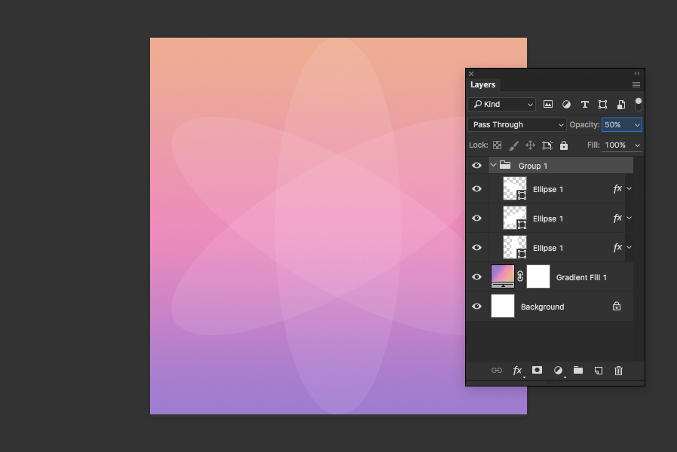Create new fill or adjustment layer icon
This screenshot has width=677, height=452.
pyautogui.click(x=558, y=371)
